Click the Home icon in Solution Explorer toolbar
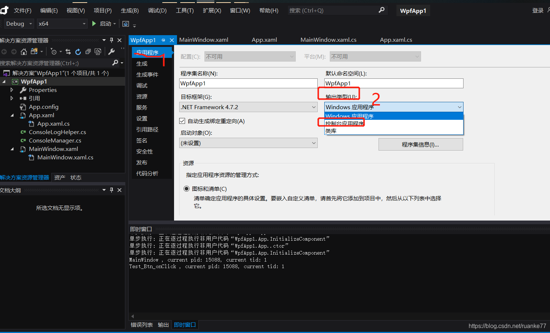550x333 pixels. pyautogui.click(x=23, y=52)
